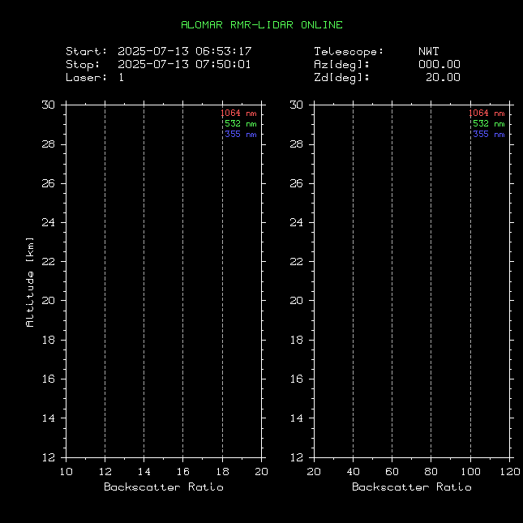Image resolution: width=523 pixels, height=523 pixels.
Task: Click 'Backscatter Ratio' label under the right plot
Action: click(x=412, y=487)
